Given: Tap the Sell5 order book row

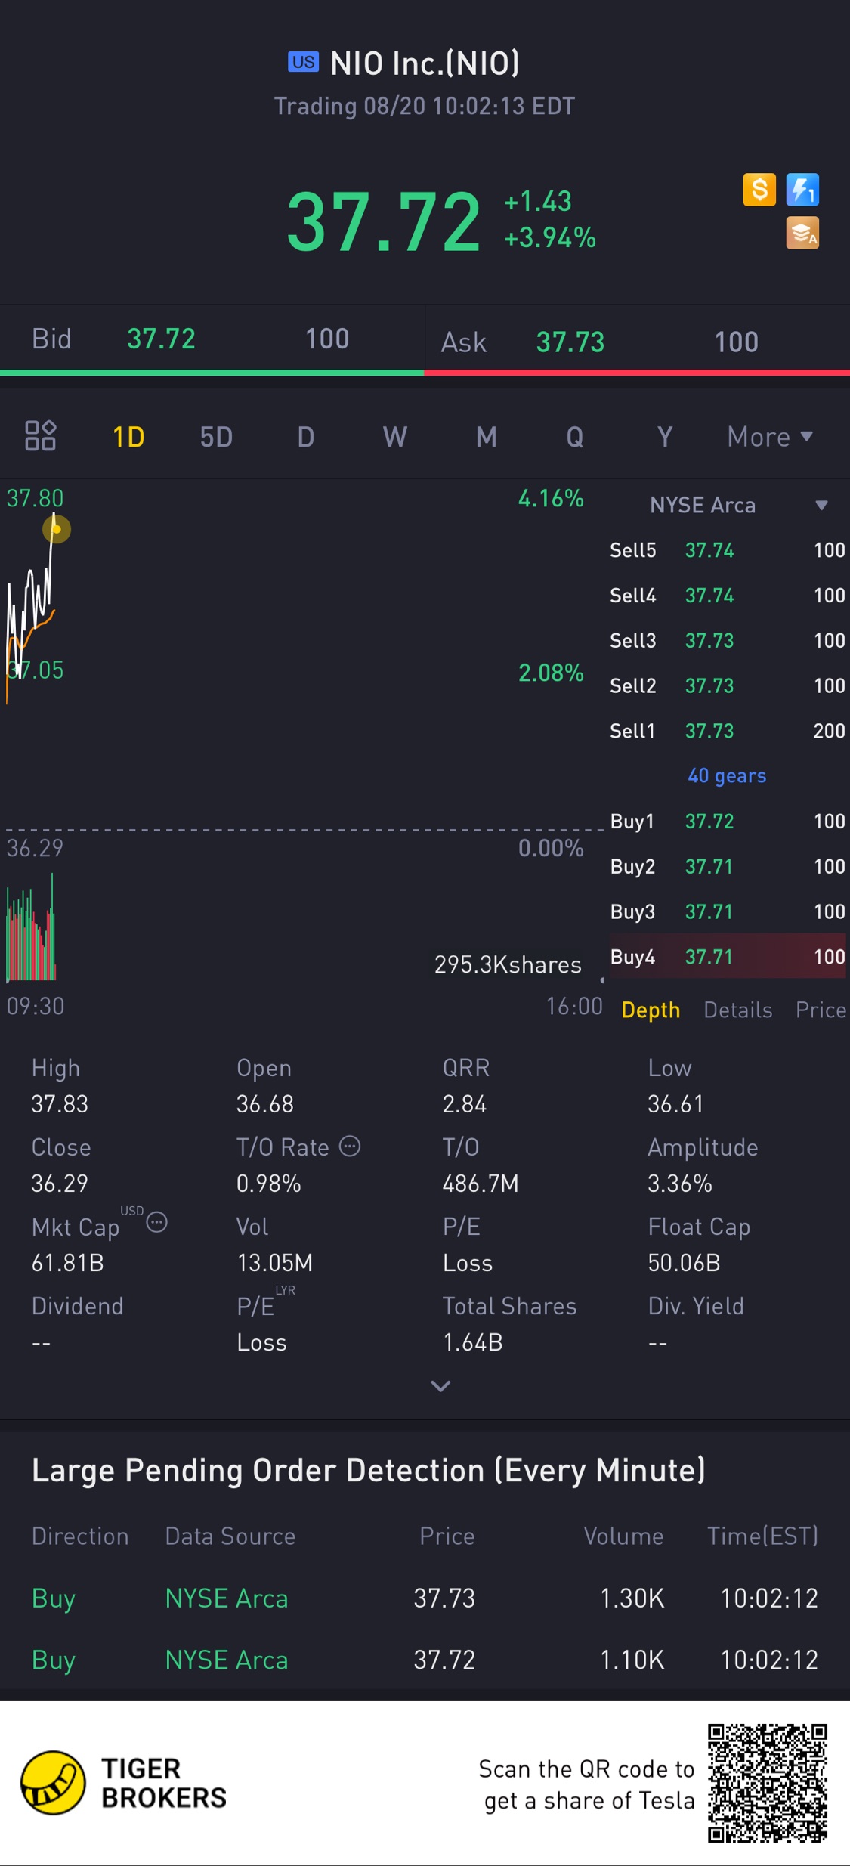Looking at the screenshot, I should point(728,550).
